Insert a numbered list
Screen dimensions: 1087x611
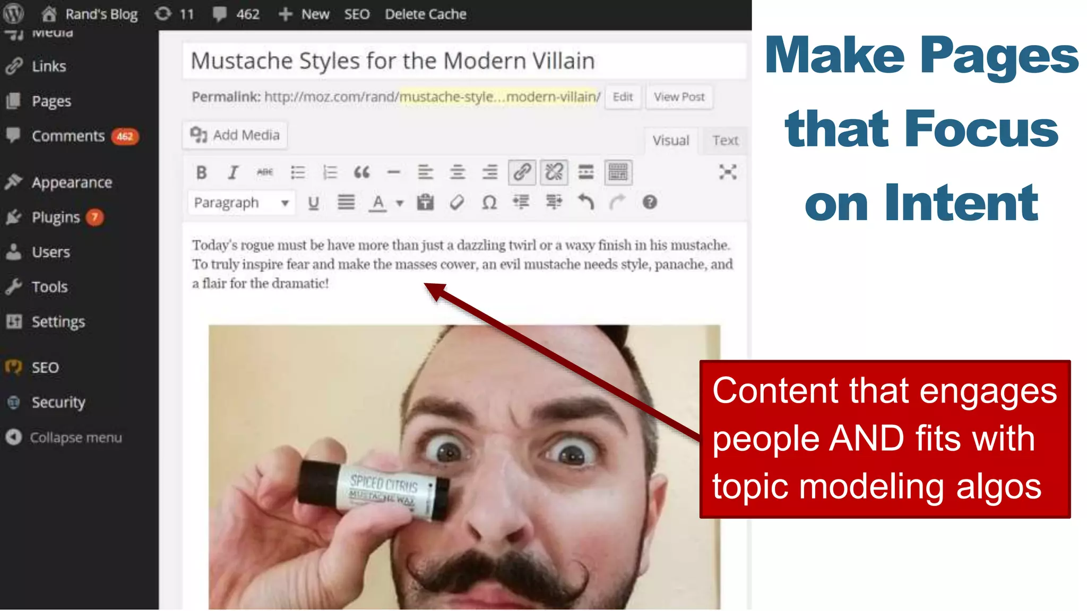tap(330, 172)
